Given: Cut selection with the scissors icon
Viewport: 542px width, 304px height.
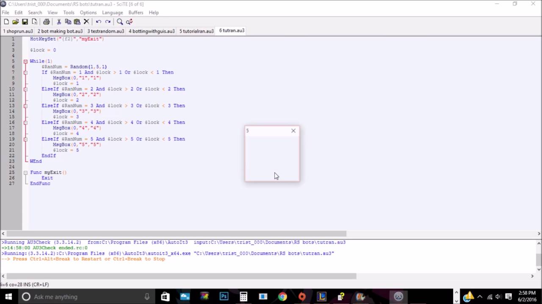Looking at the screenshot, I should pyautogui.click(x=58, y=22).
